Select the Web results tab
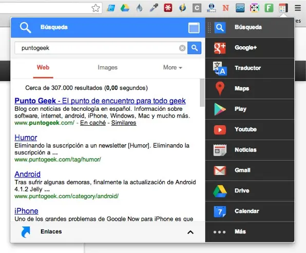306x253 pixels. click(x=43, y=68)
